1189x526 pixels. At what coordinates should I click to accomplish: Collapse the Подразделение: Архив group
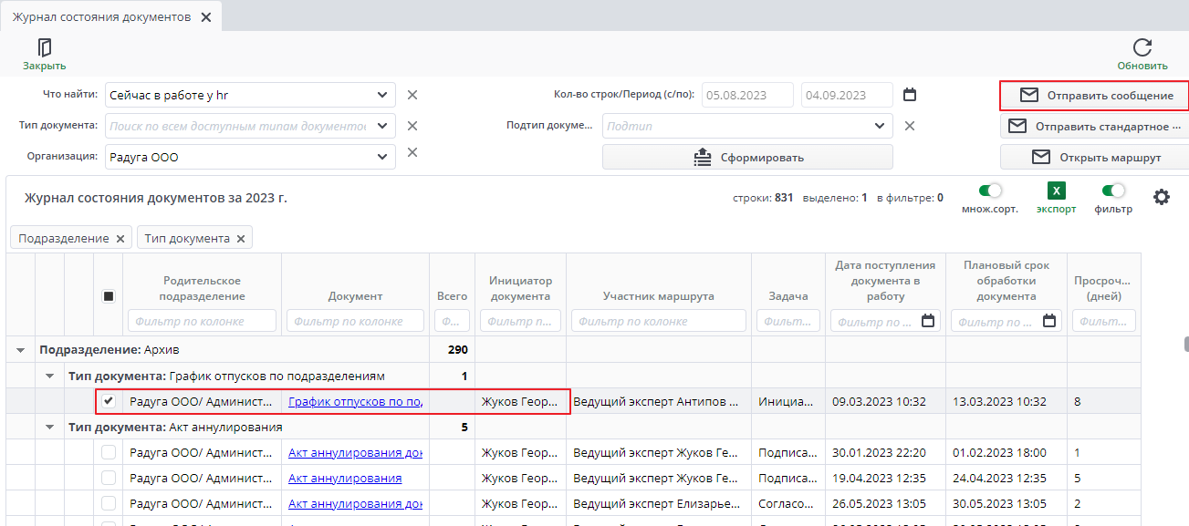tap(21, 350)
